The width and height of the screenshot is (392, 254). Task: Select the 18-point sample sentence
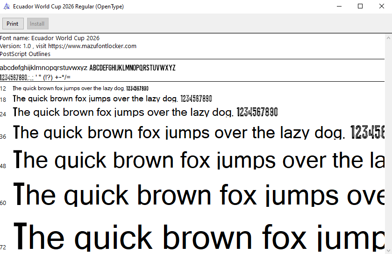click(112, 99)
